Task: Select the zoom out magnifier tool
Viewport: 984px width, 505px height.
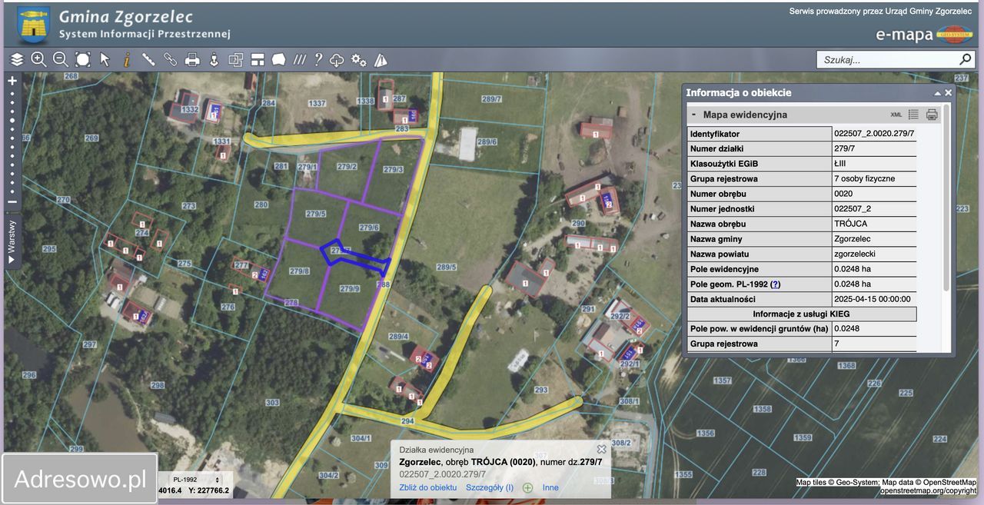Action: pos(61,59)
